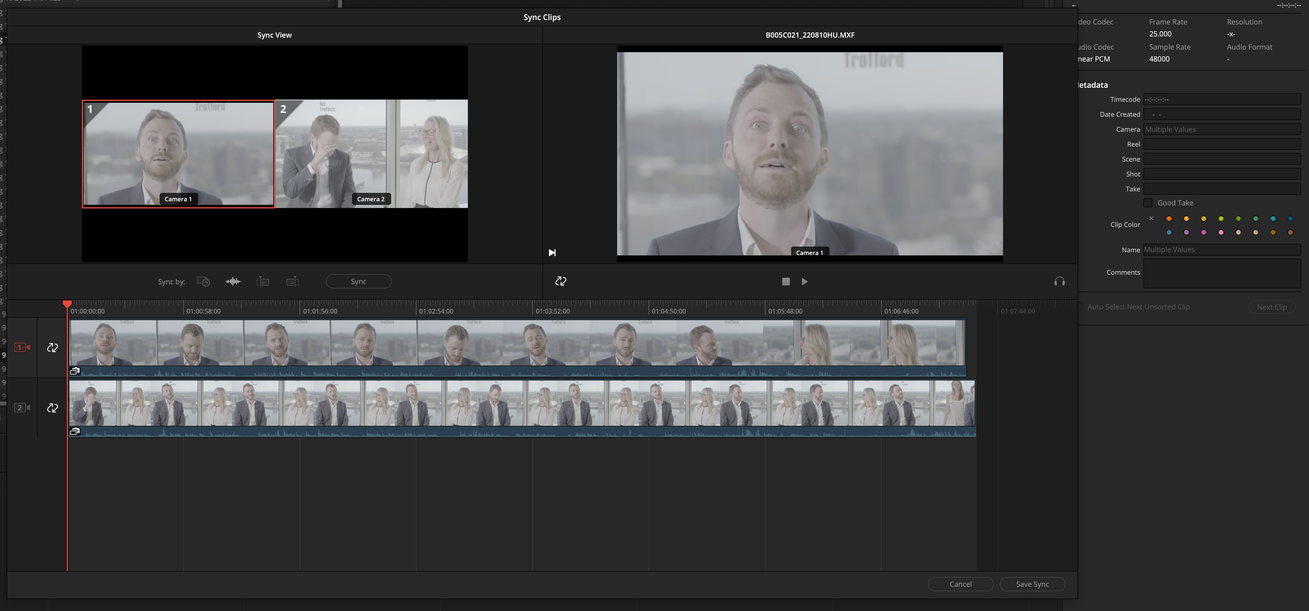Click the Take metadata field

click(x=1222, y=189)
